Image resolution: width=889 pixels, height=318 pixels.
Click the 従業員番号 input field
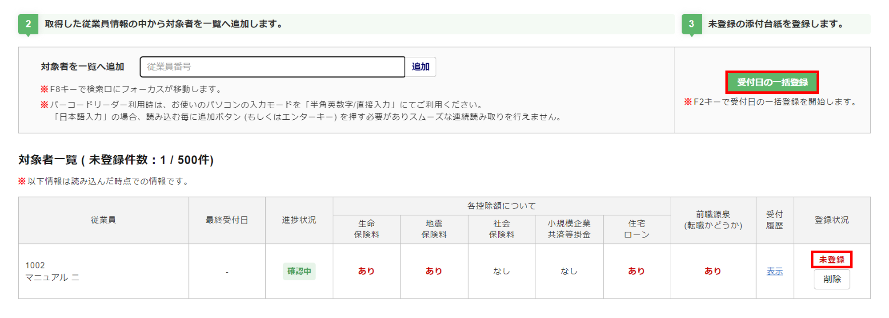coord(272,67)
